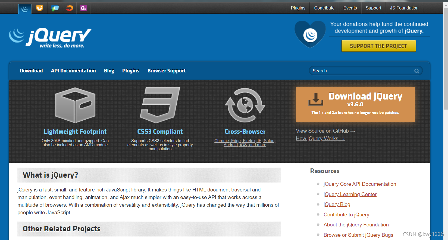This screenshot has height=240, width=448.
Task: Click the Cross-Browser globe icon
Action: click(x=245, y=105)
